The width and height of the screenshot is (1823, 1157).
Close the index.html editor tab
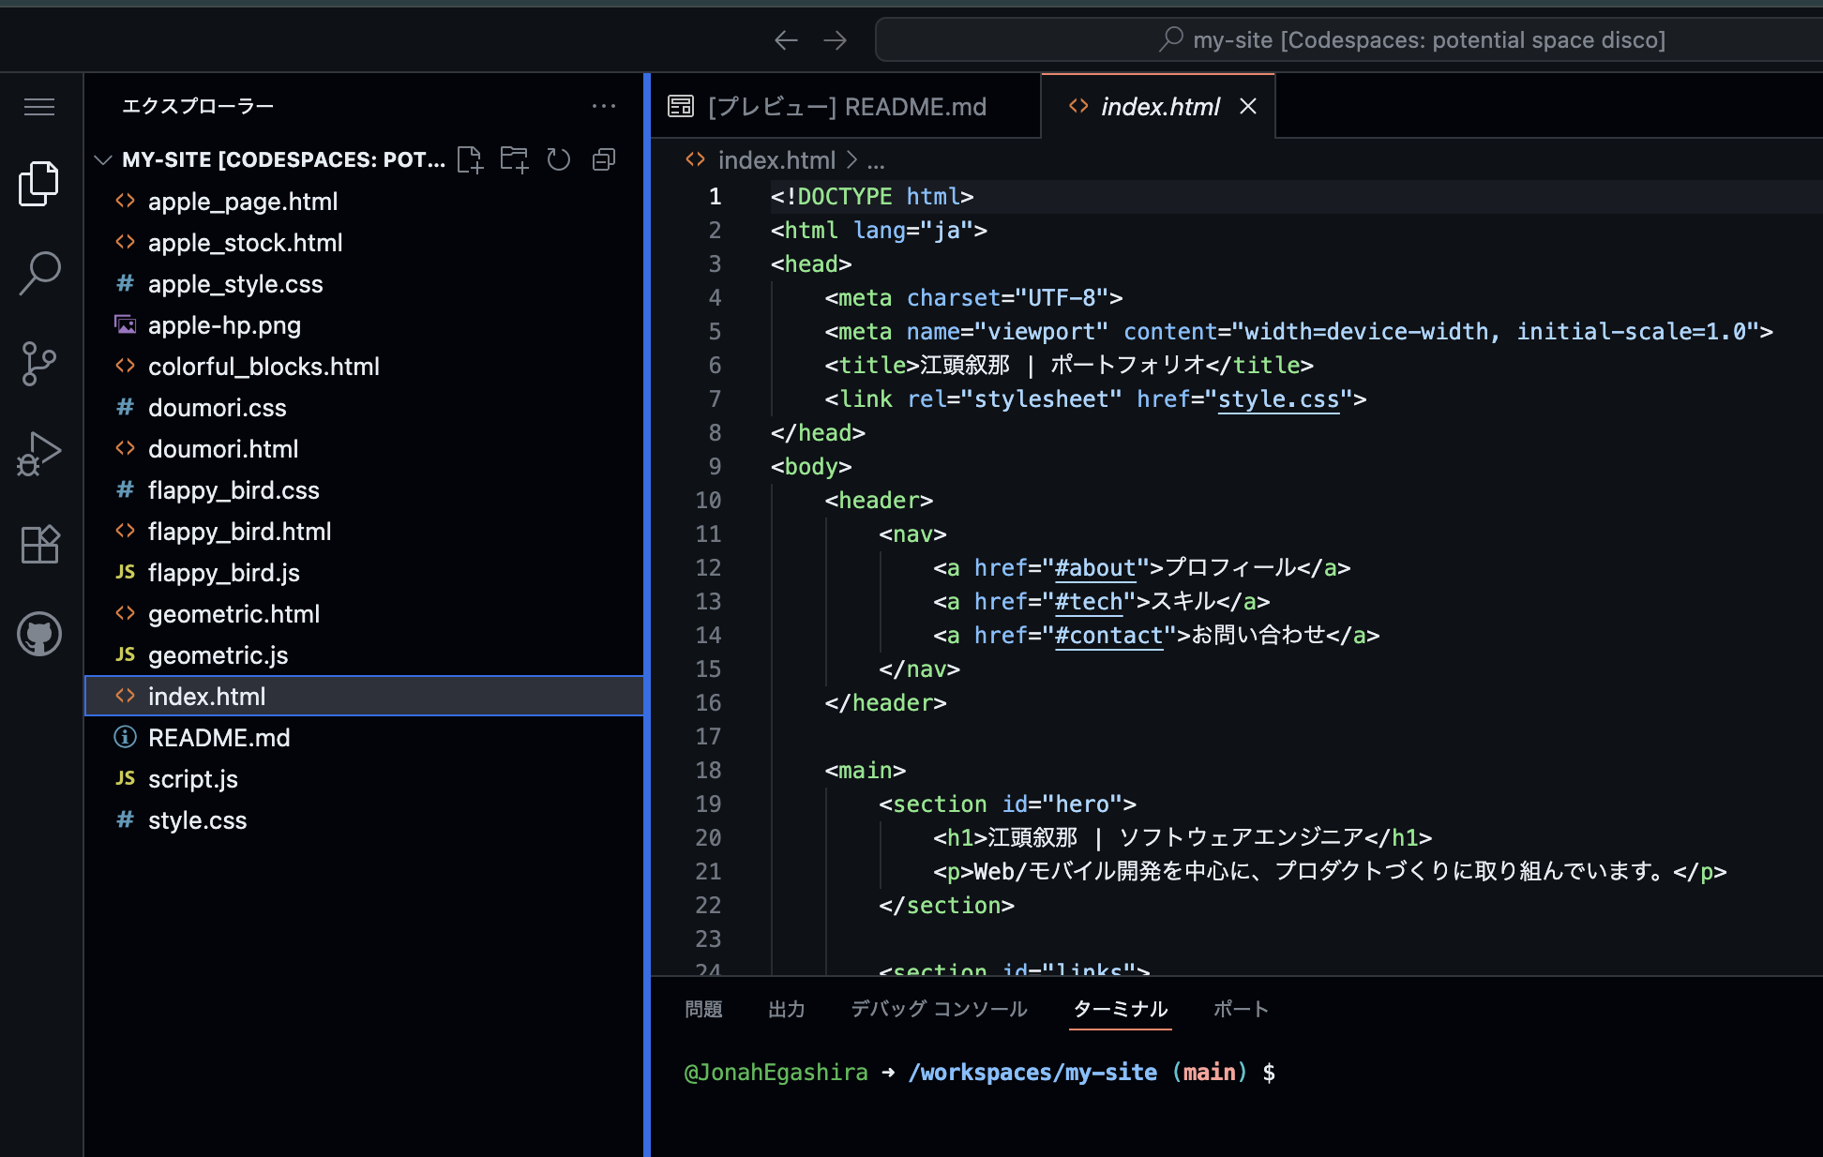(1248, 107)
